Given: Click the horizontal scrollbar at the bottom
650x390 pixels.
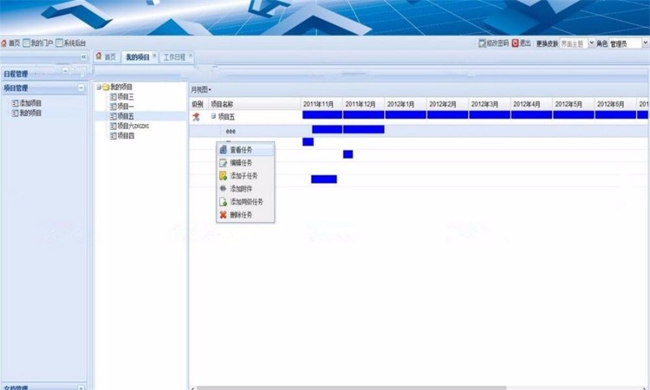Looking at the screenshot, I should click(x=350, y=388).
